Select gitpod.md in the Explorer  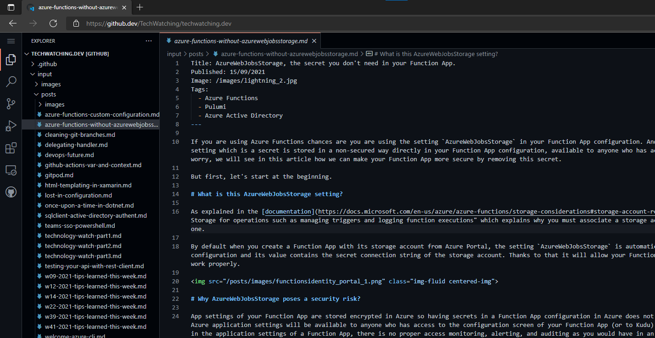coord(58,175)
